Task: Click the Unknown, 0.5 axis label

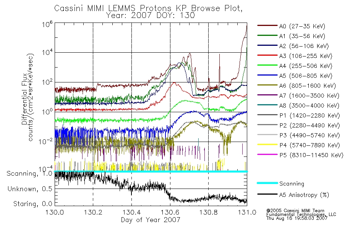Action: pyautogui.click(x=30, y=189)
